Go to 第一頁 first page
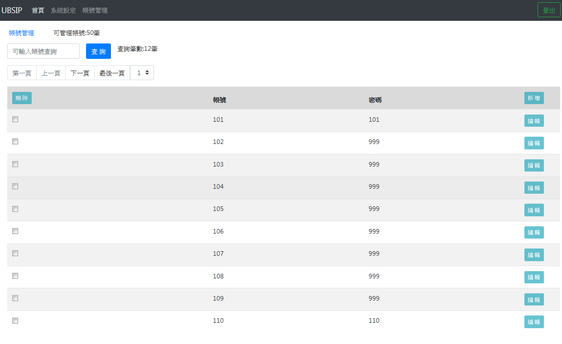 point(22,73)
